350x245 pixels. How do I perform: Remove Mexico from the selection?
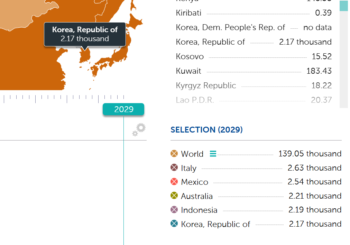click(x=174, y=182)
